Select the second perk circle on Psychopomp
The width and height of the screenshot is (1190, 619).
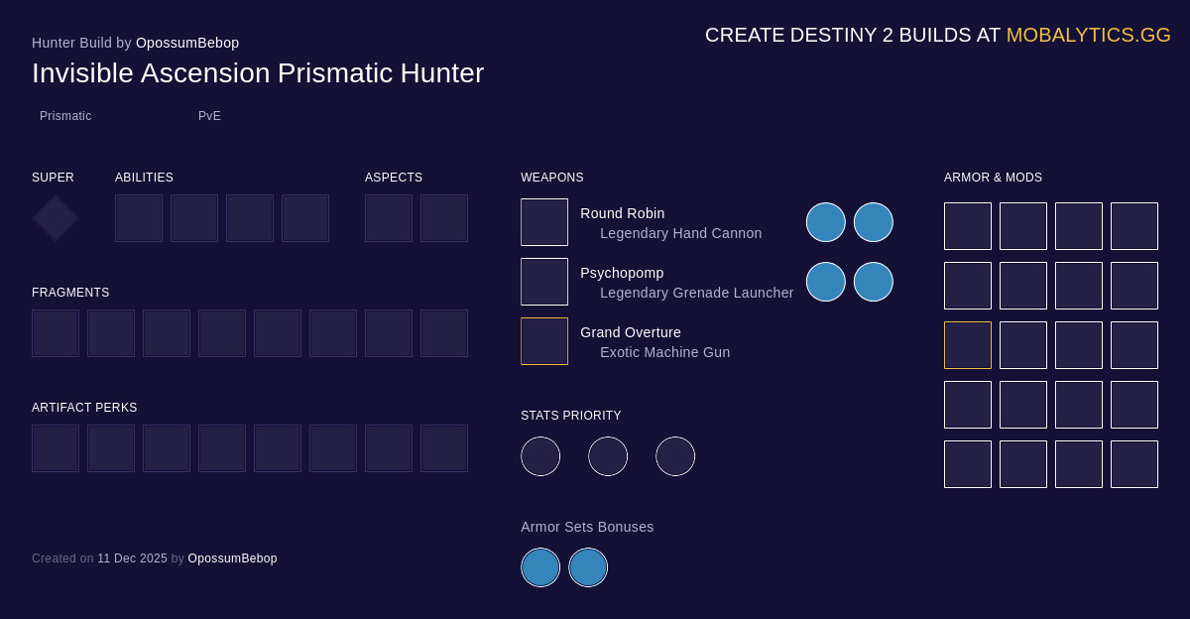pyautogui.click(x=874, y=282)
